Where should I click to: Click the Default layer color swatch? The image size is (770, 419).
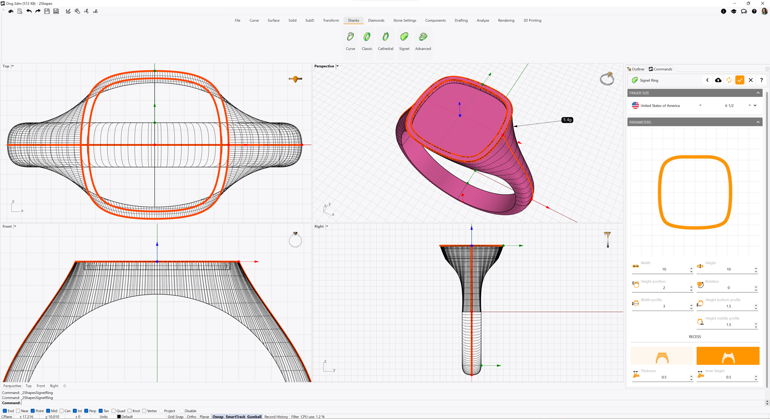click(x=119, y=417)
